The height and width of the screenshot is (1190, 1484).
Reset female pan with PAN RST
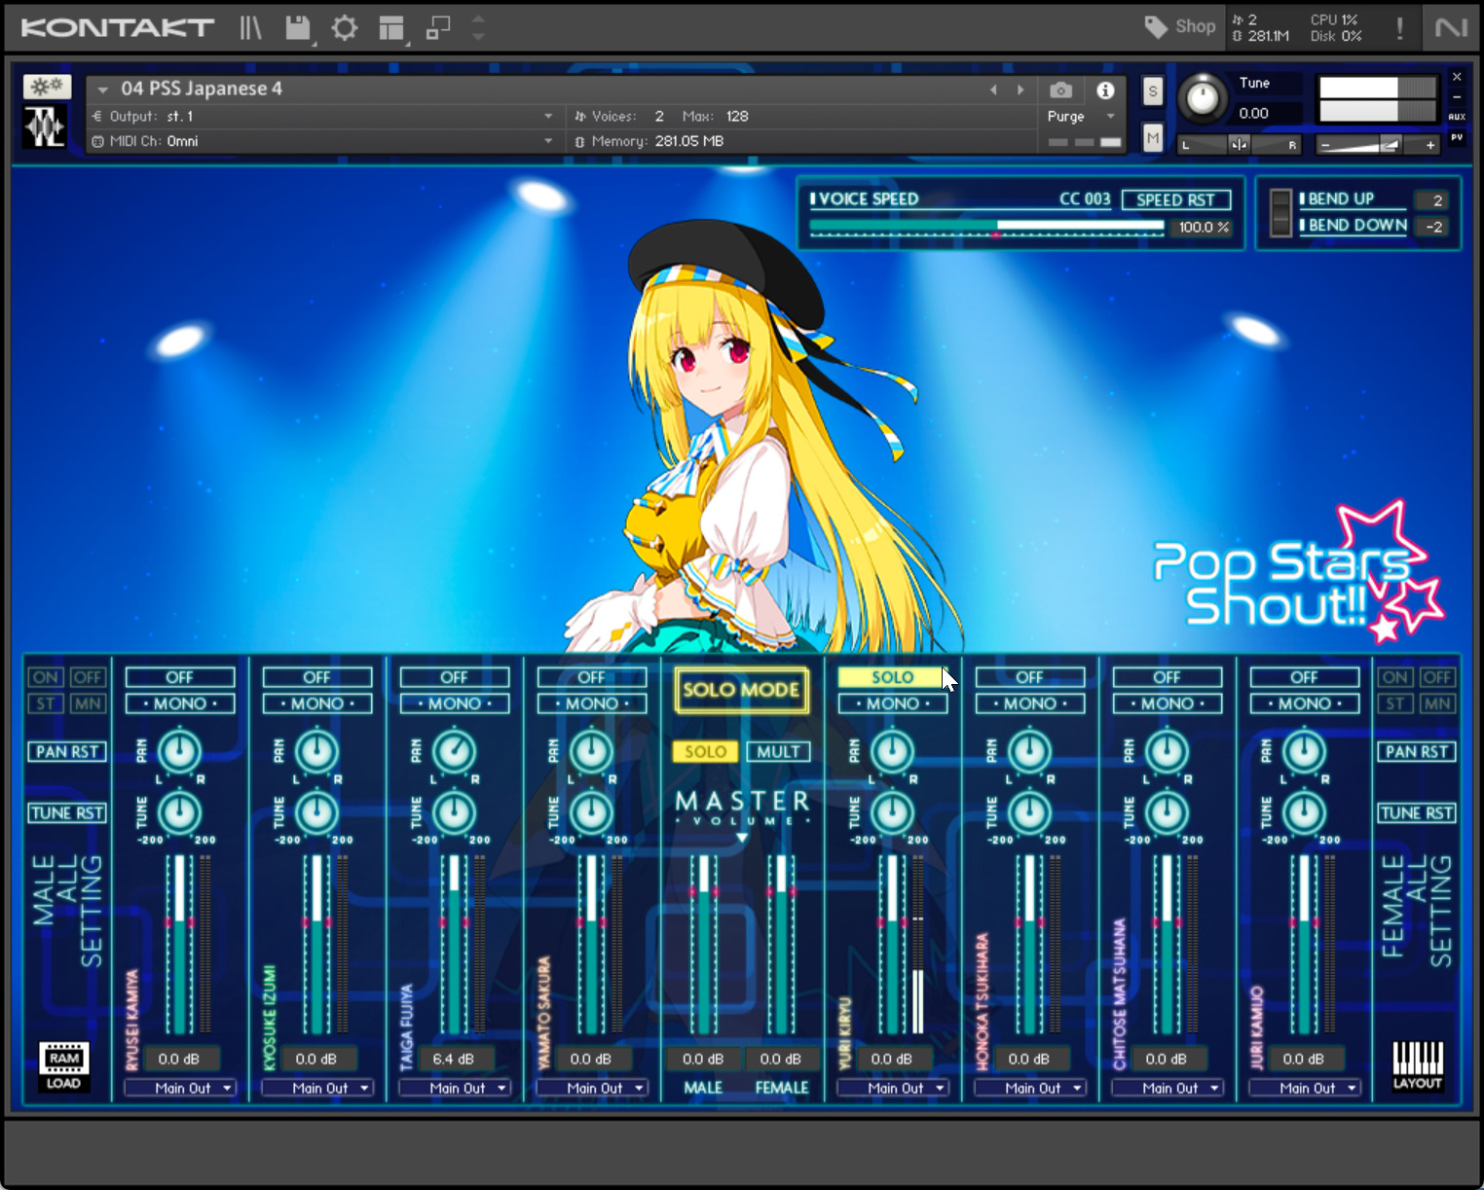pos(1417,752)
